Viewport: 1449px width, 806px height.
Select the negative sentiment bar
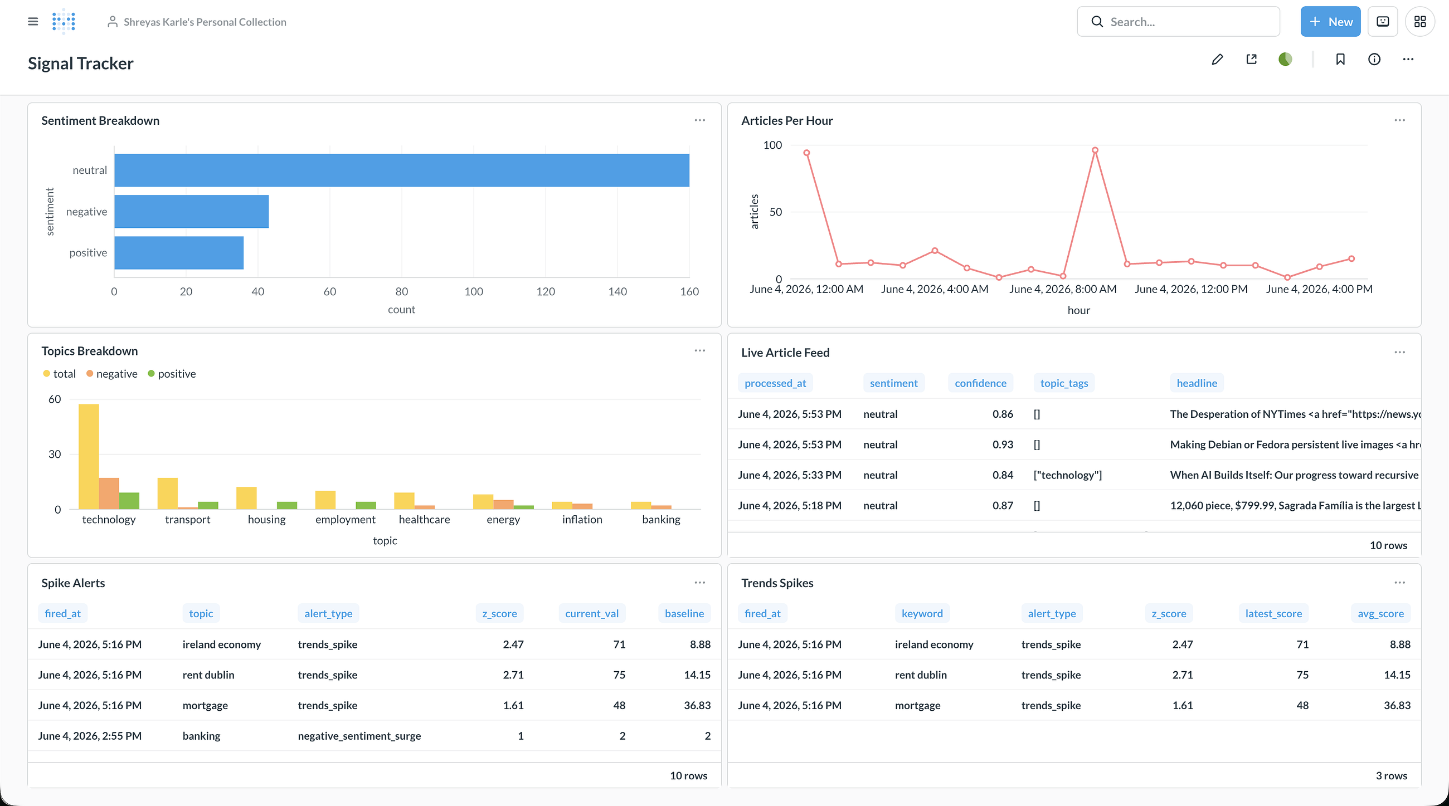[191, 211]
